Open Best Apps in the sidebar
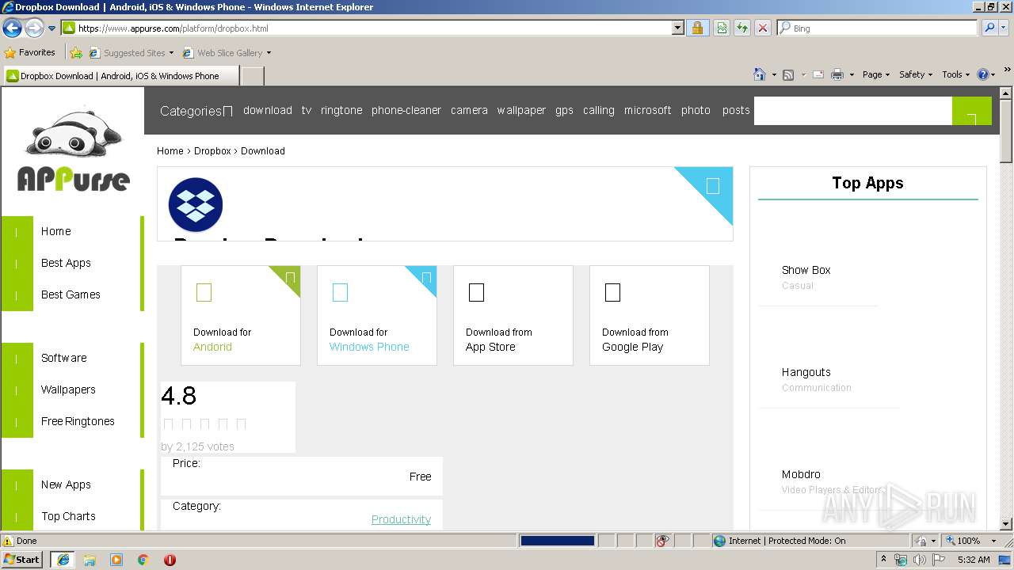Image resolution: width=1014 pixels, height=570 pixels. point(66,263)
